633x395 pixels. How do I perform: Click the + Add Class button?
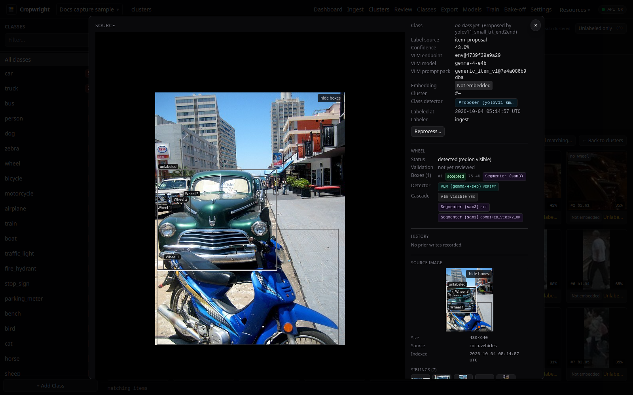[50, 386]
